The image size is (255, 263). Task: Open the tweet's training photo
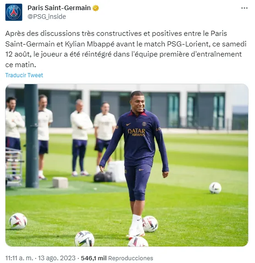[127, 165]
